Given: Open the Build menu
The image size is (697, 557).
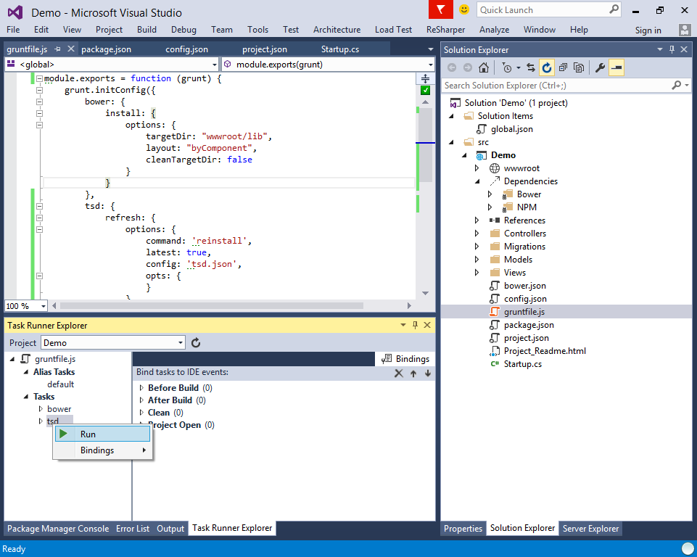Looking at the screenshot, I should point(147,29).
